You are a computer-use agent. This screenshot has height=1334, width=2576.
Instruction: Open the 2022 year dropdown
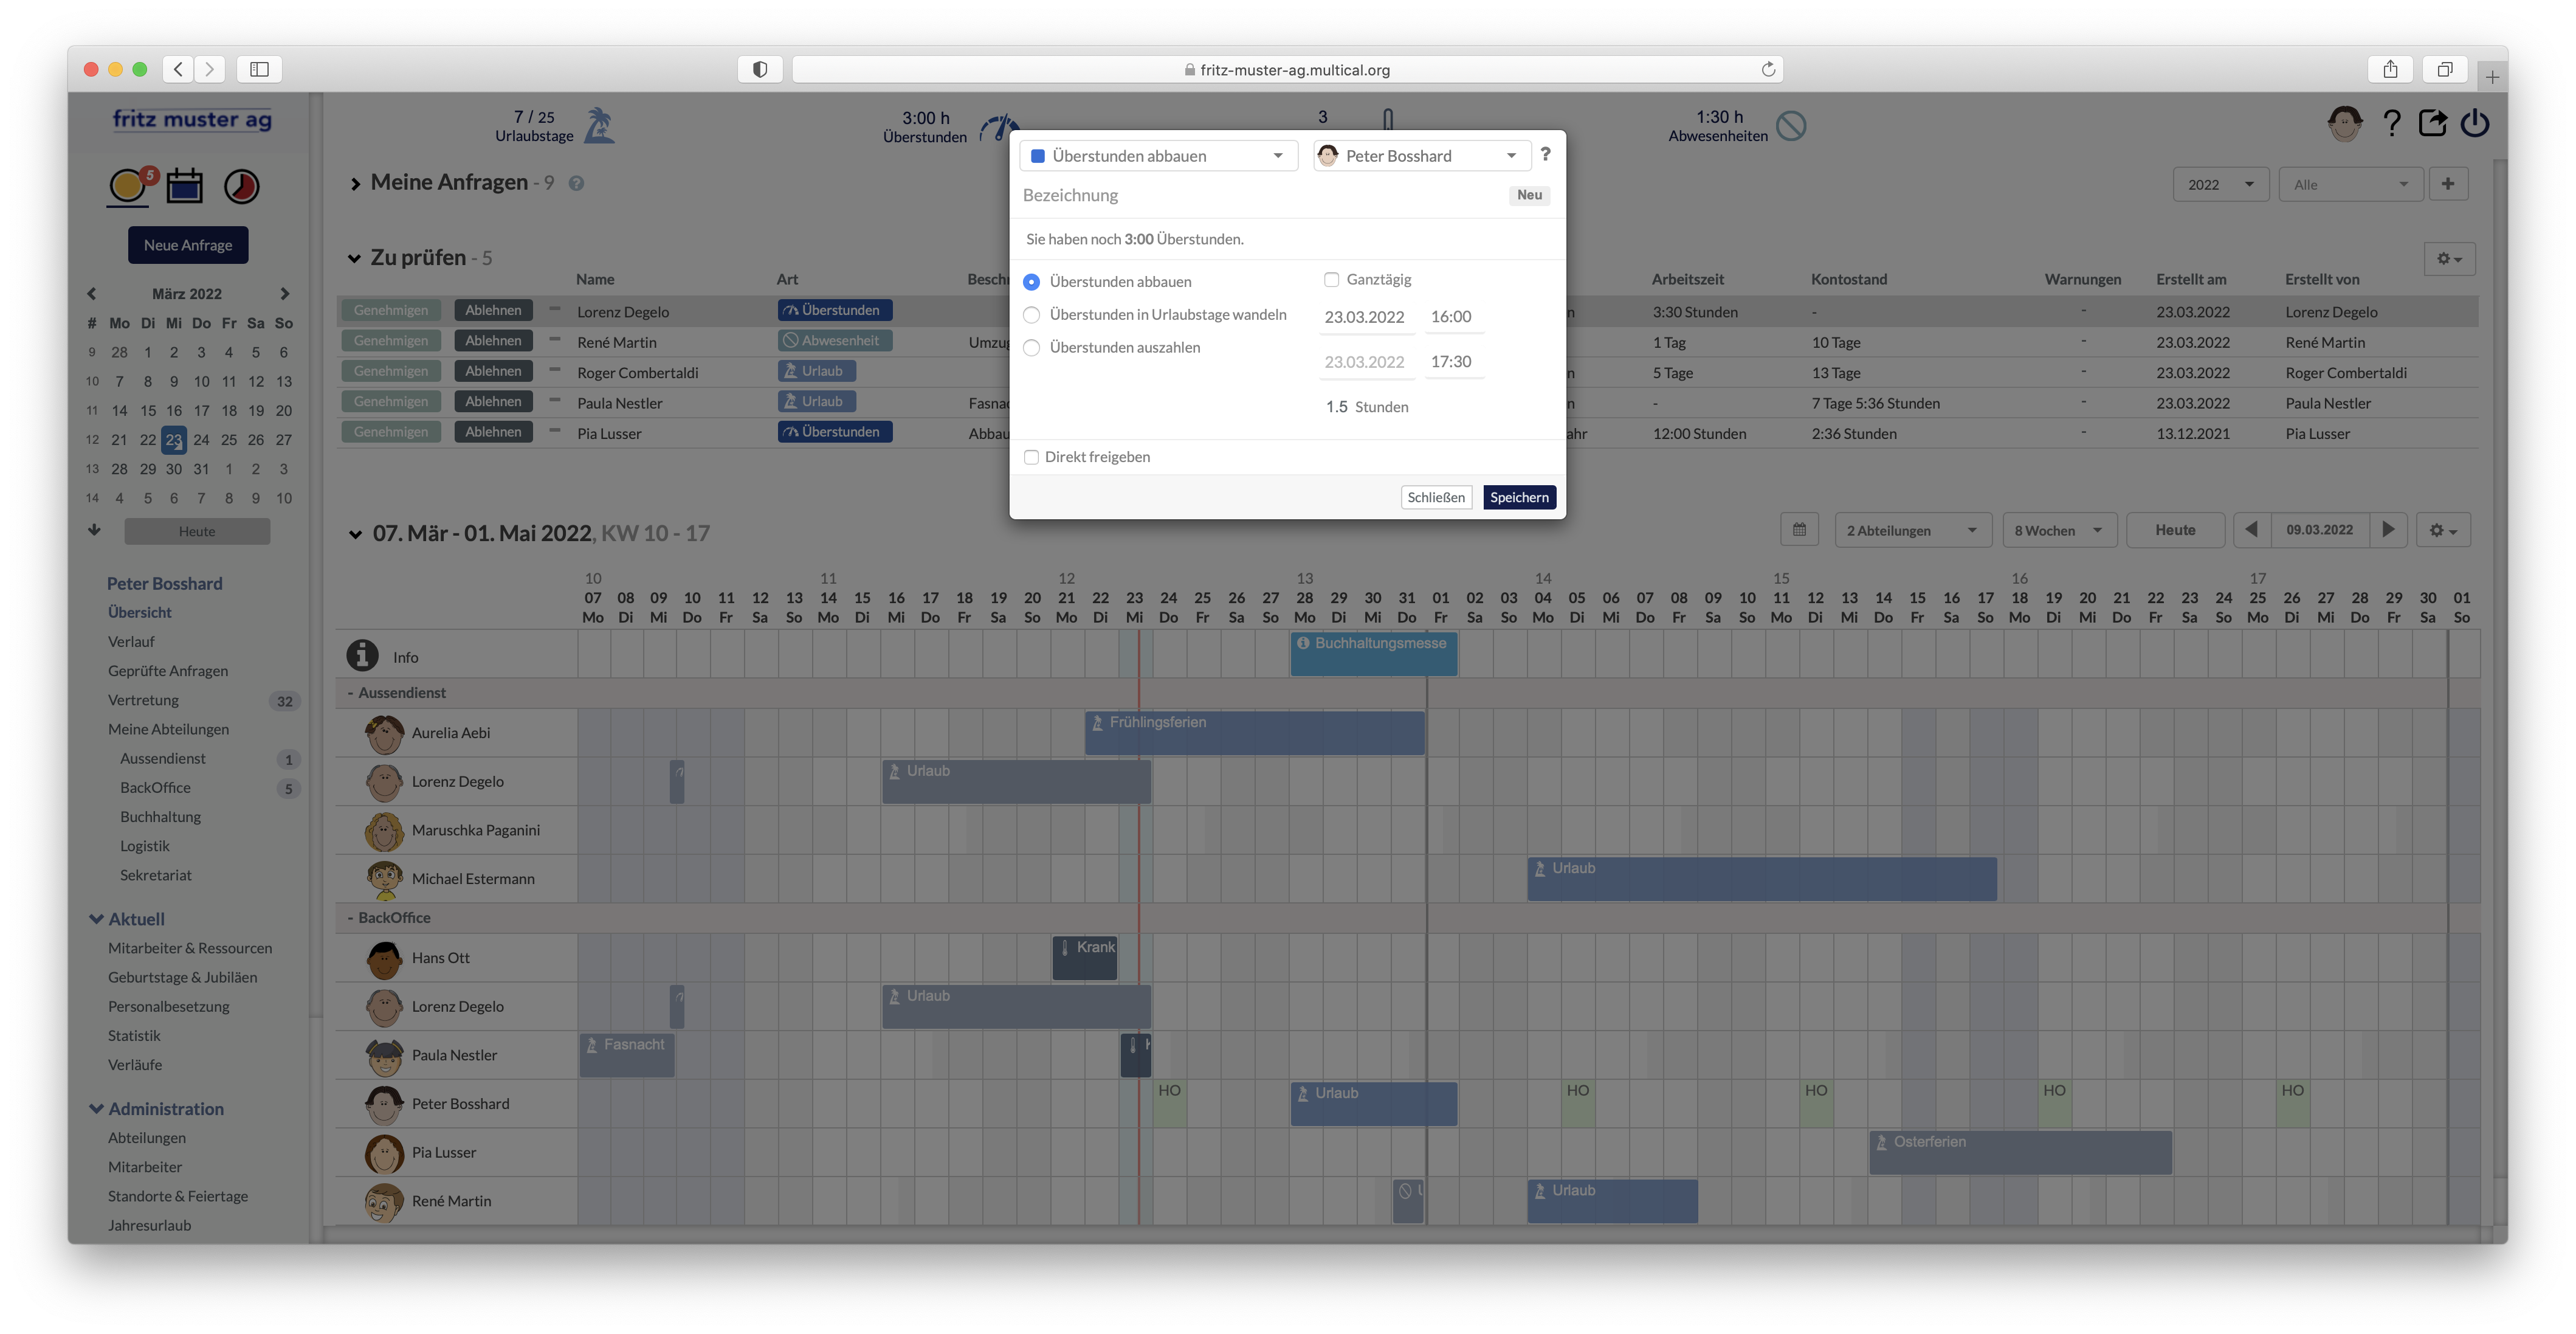click(x=2220, y=184)
